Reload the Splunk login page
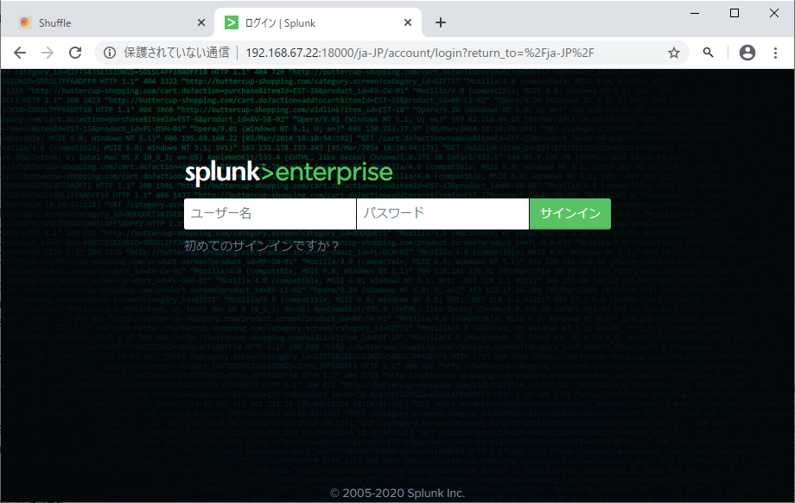Image resolution: width=795 pixels, height=503 pixels. (x=75, y=53)
